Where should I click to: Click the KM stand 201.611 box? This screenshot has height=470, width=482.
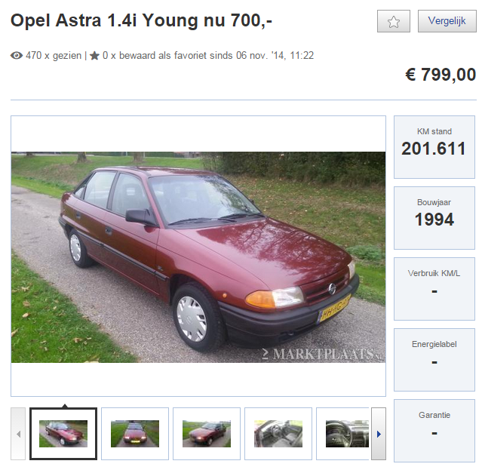pyautogui.click(x=434, y=147)
